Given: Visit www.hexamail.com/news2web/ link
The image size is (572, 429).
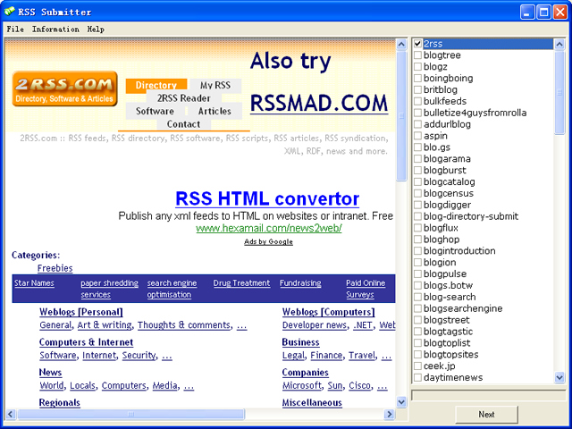Looking at the screenshot, I should coord(268,229).
